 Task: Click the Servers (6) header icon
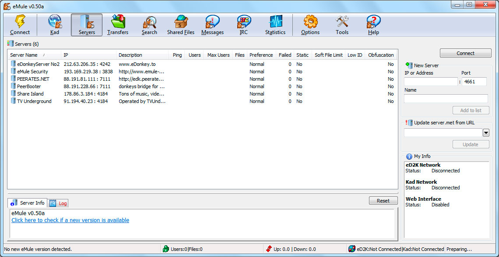point(11,44)
